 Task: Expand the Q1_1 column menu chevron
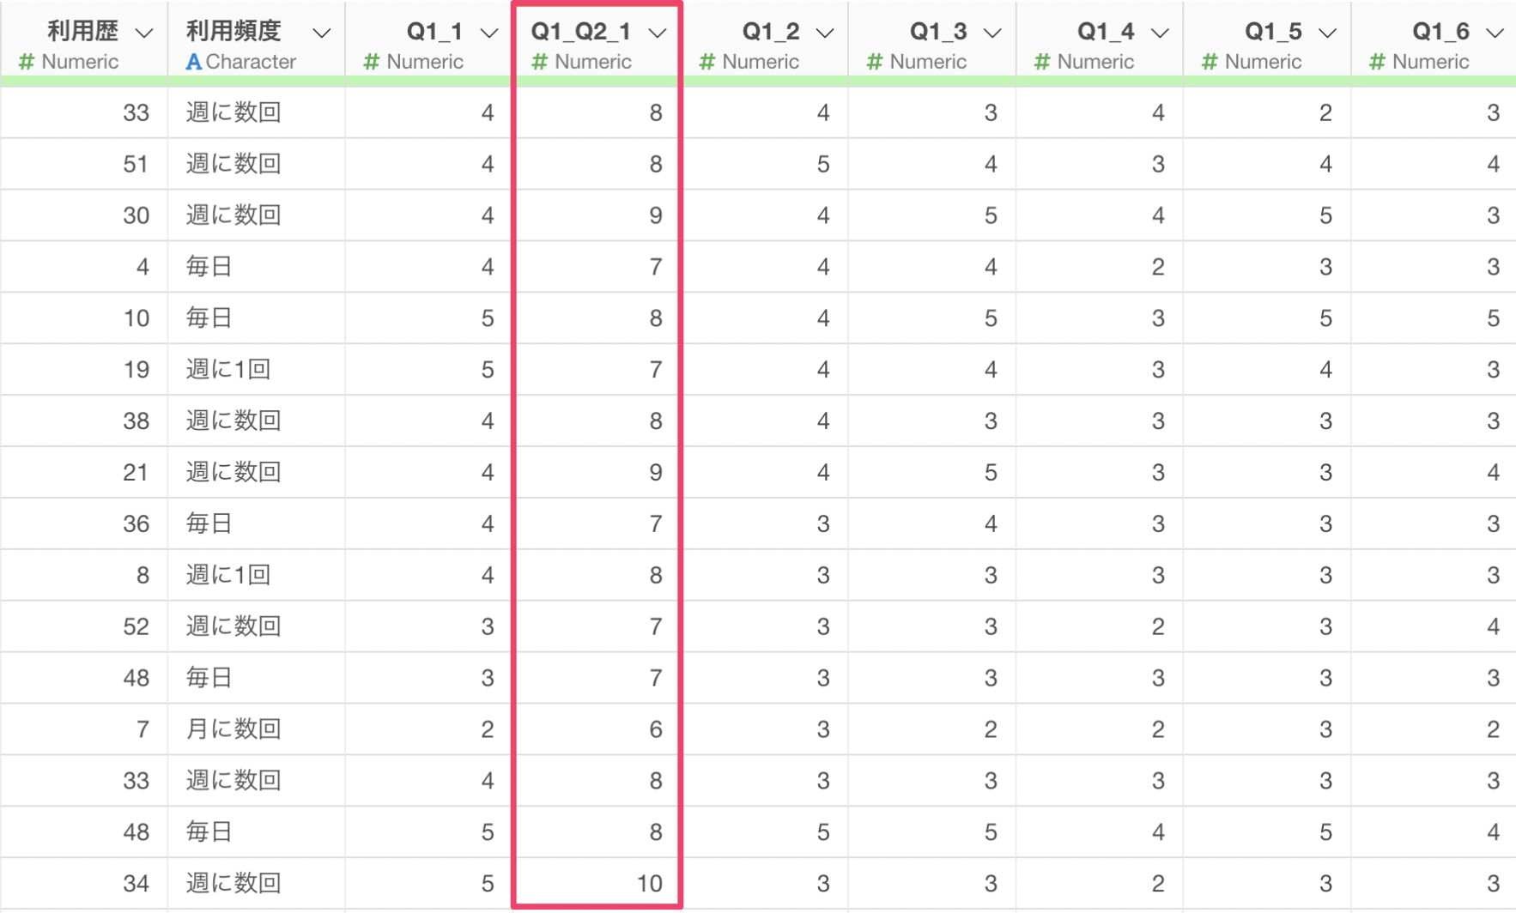click(x=489, y=33)
